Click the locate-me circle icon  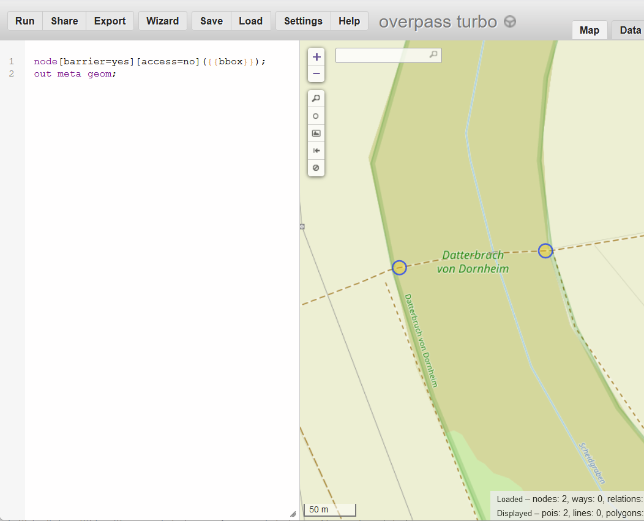click(x=316, y=116)
